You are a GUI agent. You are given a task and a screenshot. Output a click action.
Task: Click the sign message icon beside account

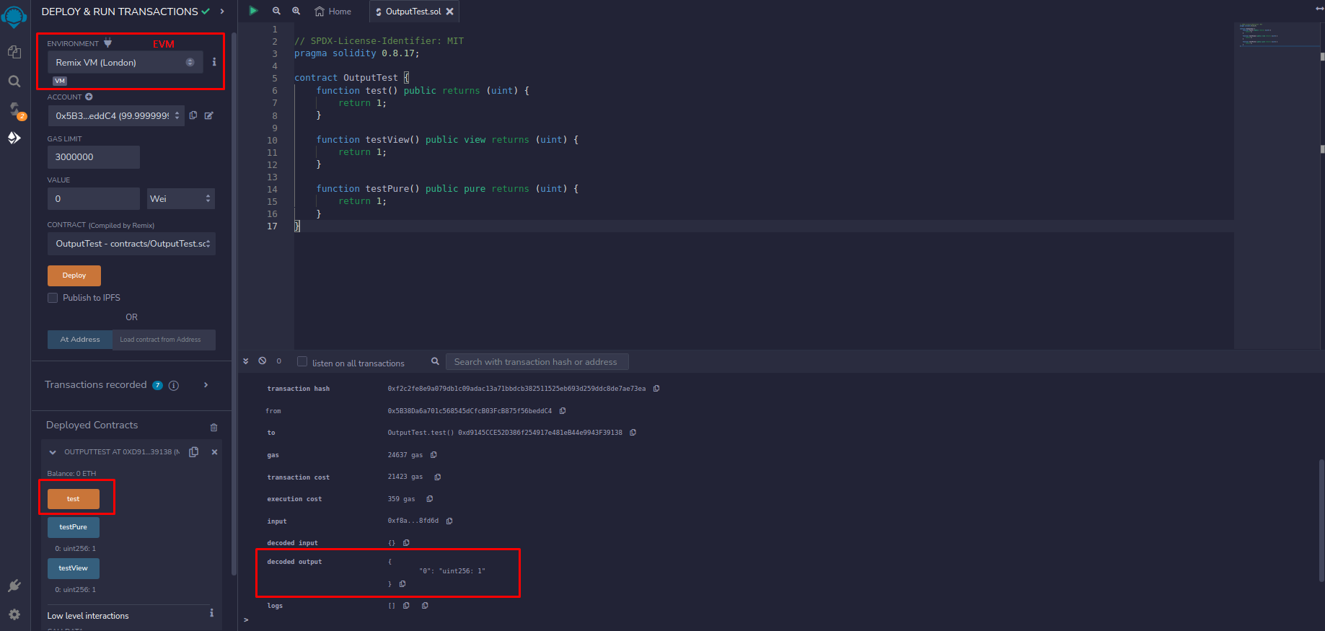[x=208, y=115]
